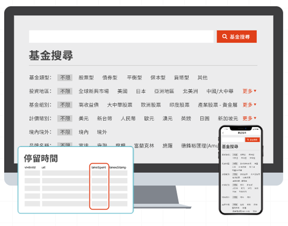Screen dimensions: 288x226
Task: Click the timeSpent column header
Action: pyautogui.click(x=99, y=168)
